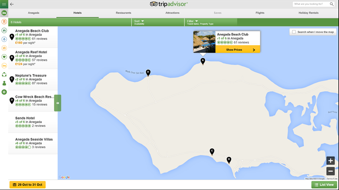339x190 pixels.
Task: Collapse the hotel list panel
Action: coord(58,103)
